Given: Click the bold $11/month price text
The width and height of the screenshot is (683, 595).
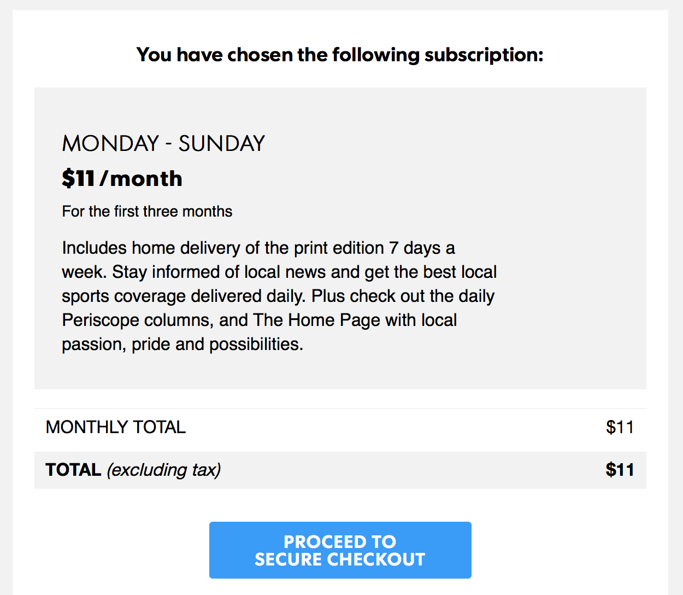Looking at the screenshot, I should [122, 179].
